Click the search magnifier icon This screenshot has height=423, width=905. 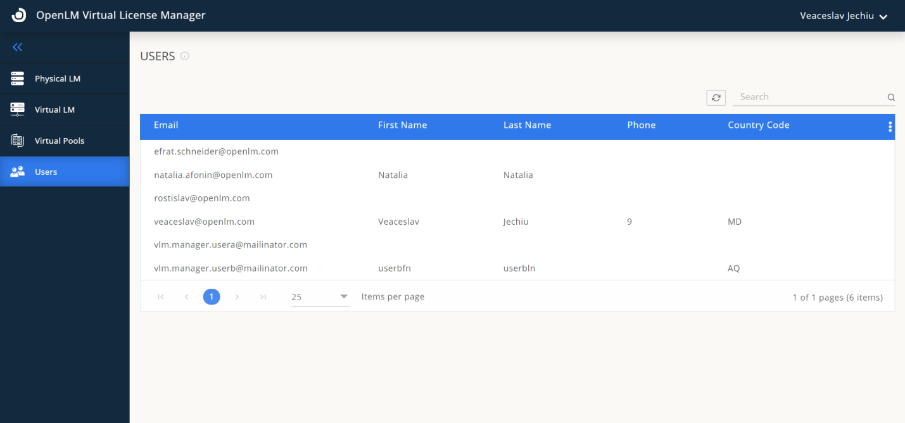890,98
